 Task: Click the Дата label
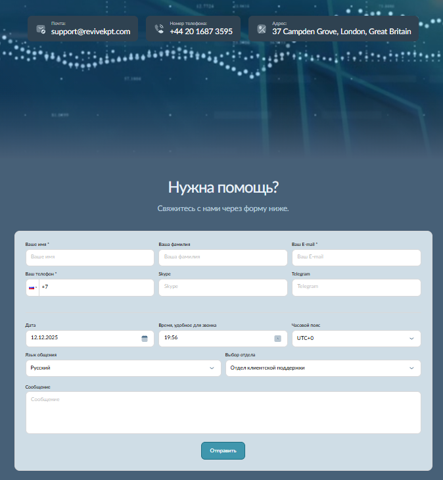31,325
